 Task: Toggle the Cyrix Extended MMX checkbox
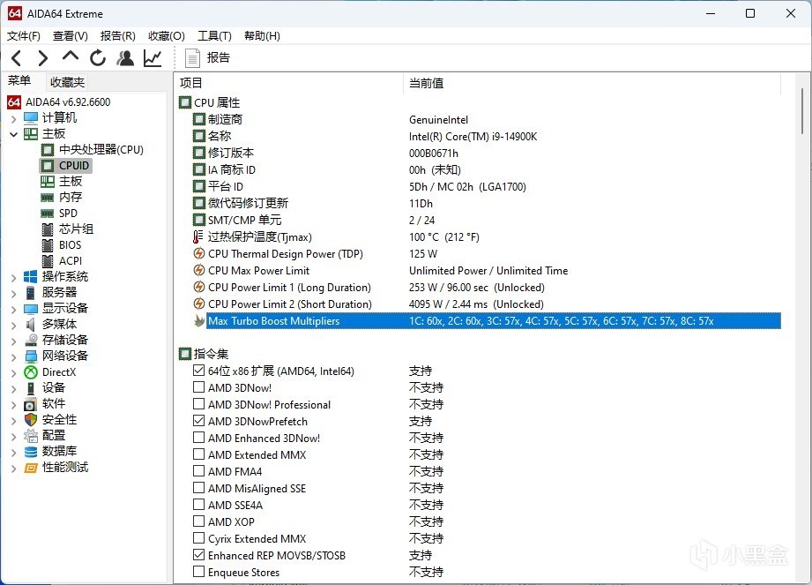coord(199,538)
